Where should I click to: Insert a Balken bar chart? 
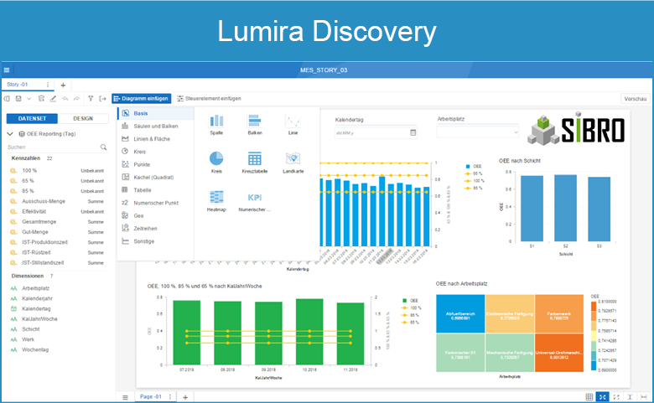coord(255,124)
